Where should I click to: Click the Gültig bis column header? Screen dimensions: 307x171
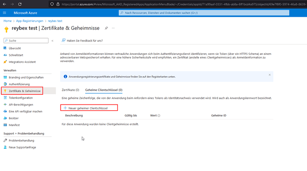pyautogui.click(x=131, y=116)
